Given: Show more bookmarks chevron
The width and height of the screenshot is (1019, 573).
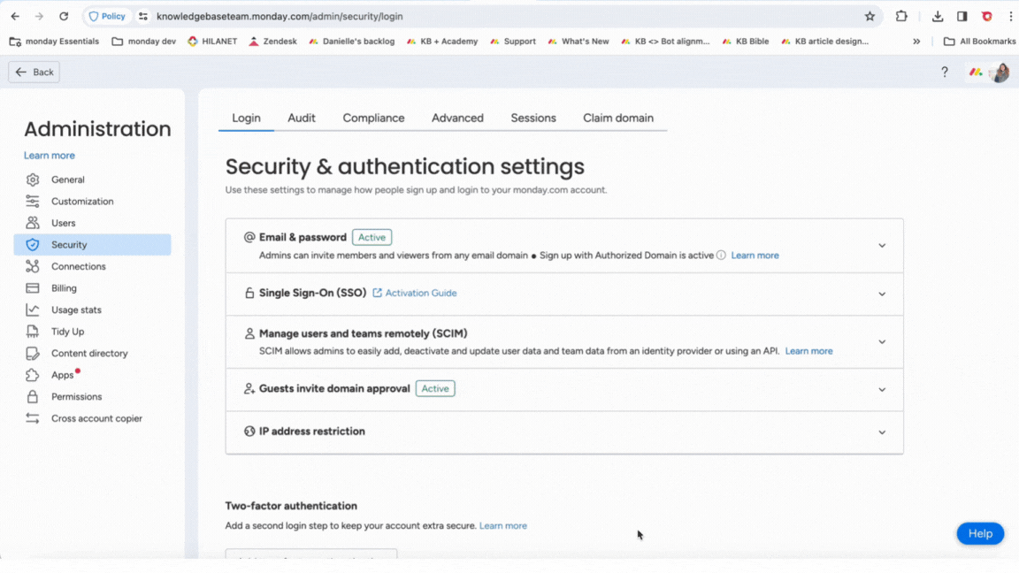Looking at the screenshot, I should click(916, 41).
